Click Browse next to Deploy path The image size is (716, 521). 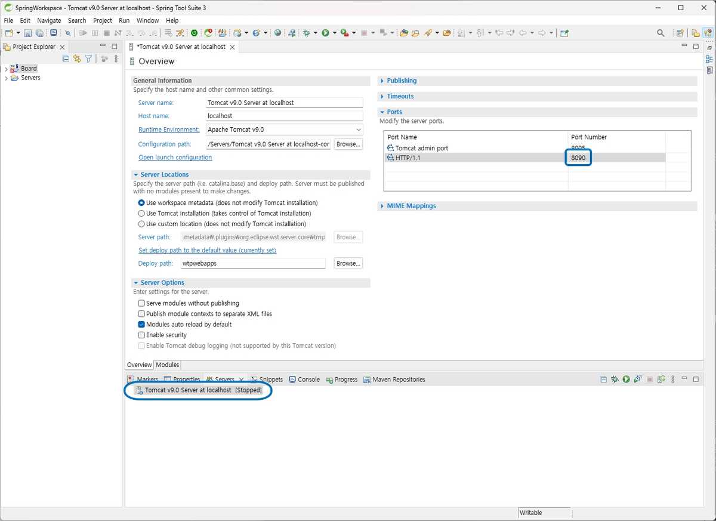pos(348,263)
